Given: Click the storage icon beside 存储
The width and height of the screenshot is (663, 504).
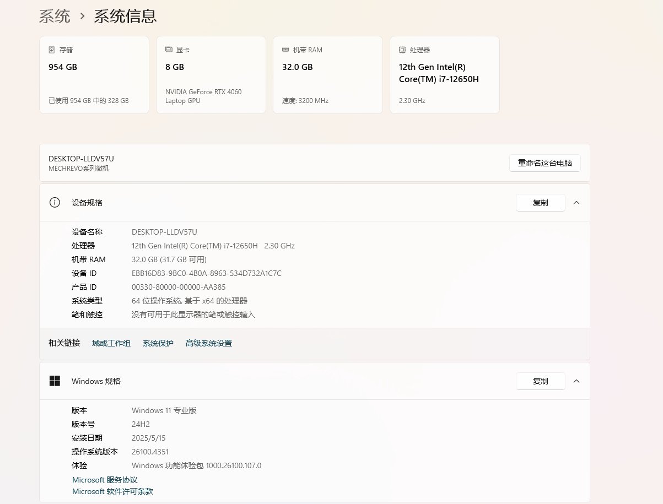Looking at the screenshot, I should coord(52,50).
